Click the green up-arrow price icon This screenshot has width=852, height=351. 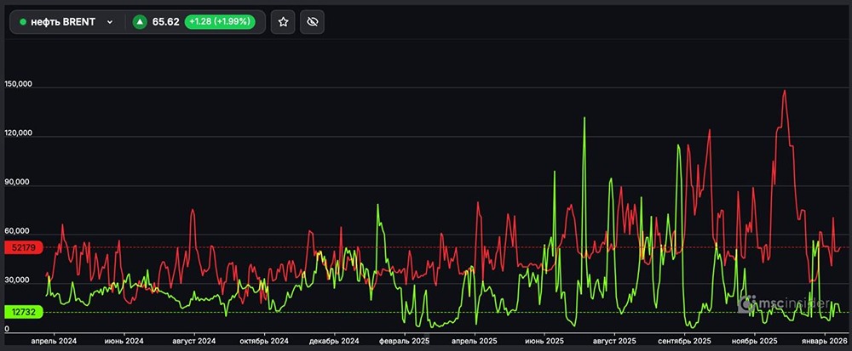pos(140,22)
